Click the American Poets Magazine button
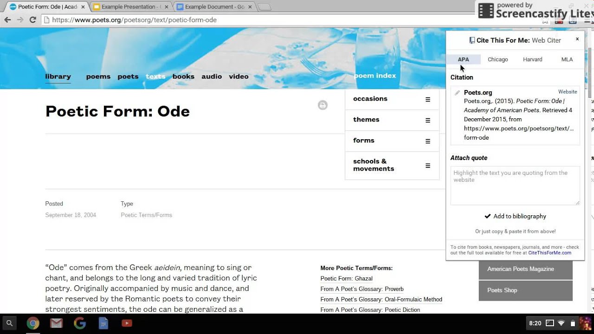The width and height of the screenshot is (594, 334). click(x=526, y=269)
